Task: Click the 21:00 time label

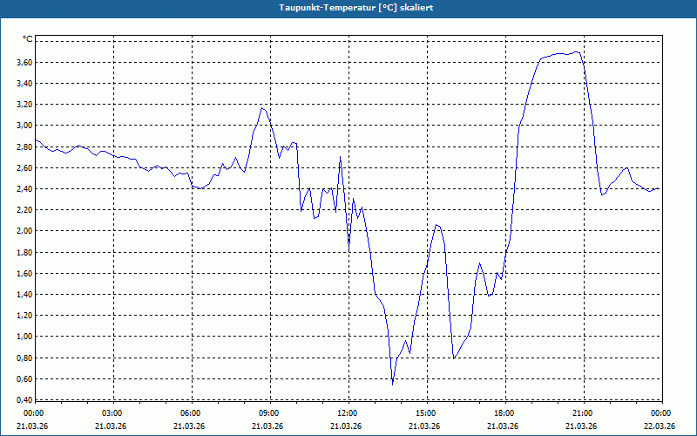Action: point(582,413)
